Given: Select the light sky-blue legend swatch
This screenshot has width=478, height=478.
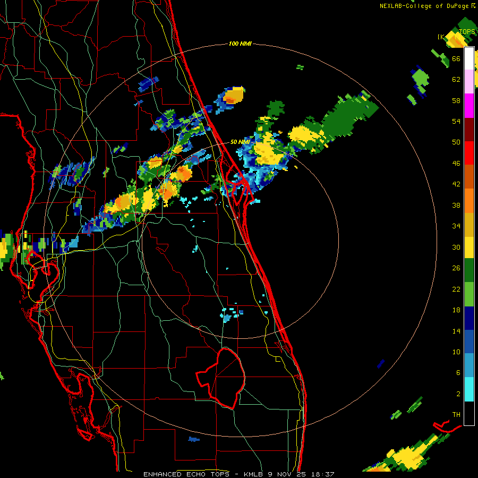Looking at the screenshot, I should [469, 365].
